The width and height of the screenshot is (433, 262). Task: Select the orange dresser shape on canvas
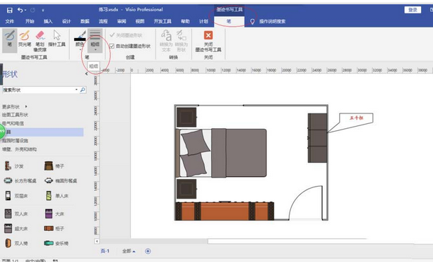[x=225, y=211]
